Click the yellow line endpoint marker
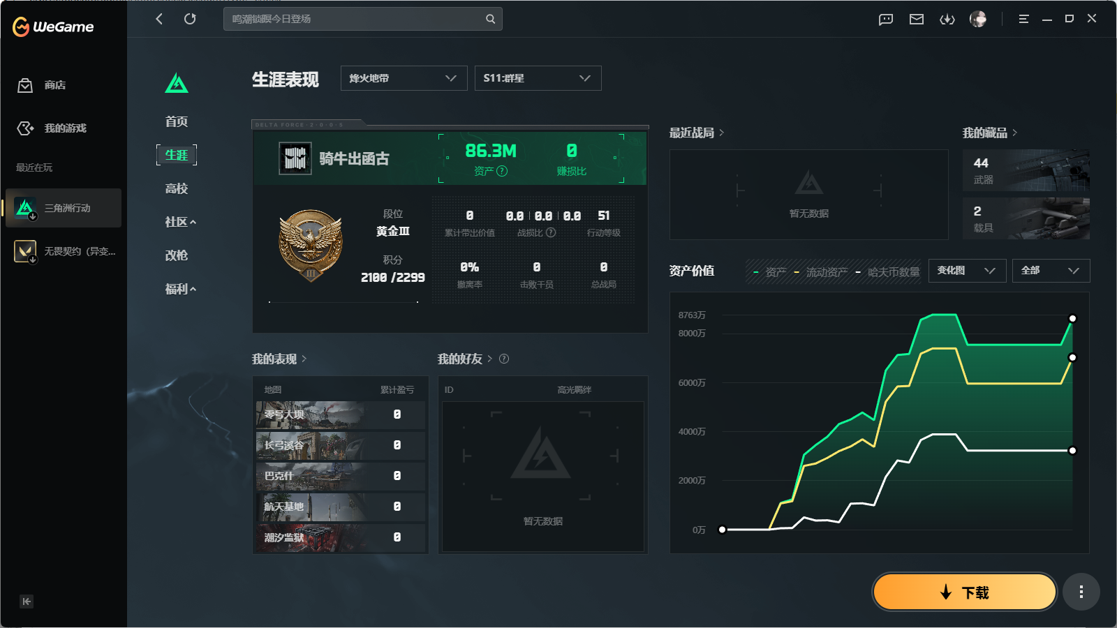 [1073, 357]
